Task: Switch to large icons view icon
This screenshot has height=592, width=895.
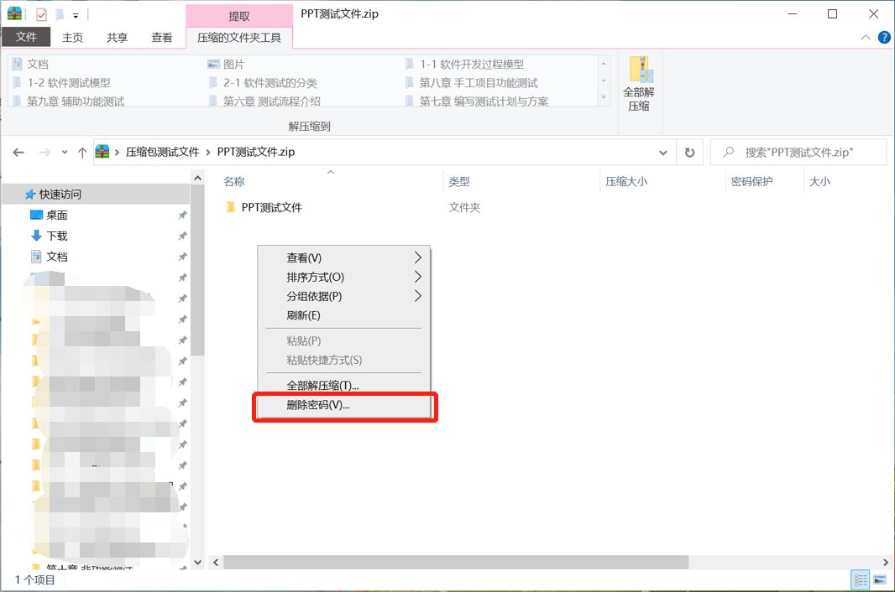Action: click(x=880, y=580)
